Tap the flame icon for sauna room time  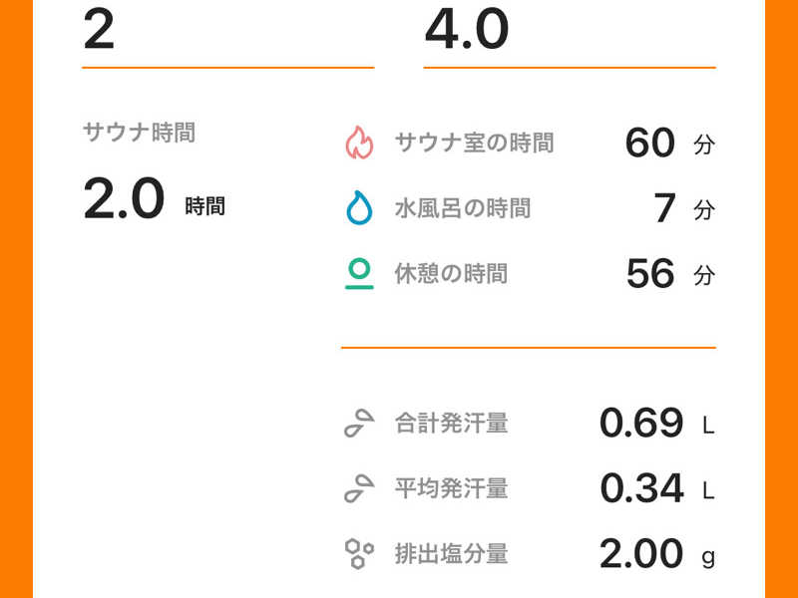coord(359,143)
